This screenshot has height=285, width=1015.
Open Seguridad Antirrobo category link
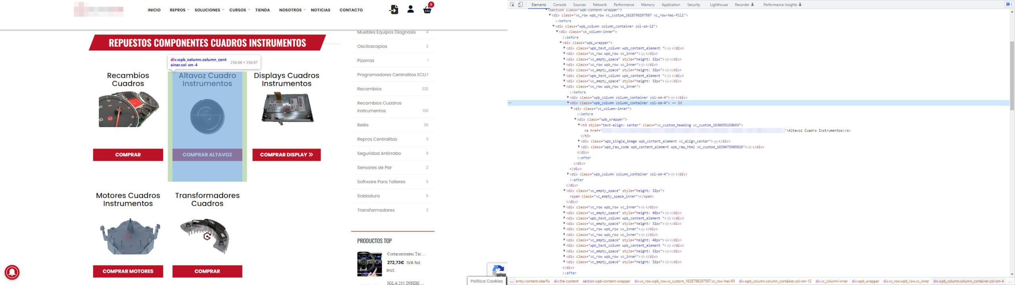tap(379, 153)
